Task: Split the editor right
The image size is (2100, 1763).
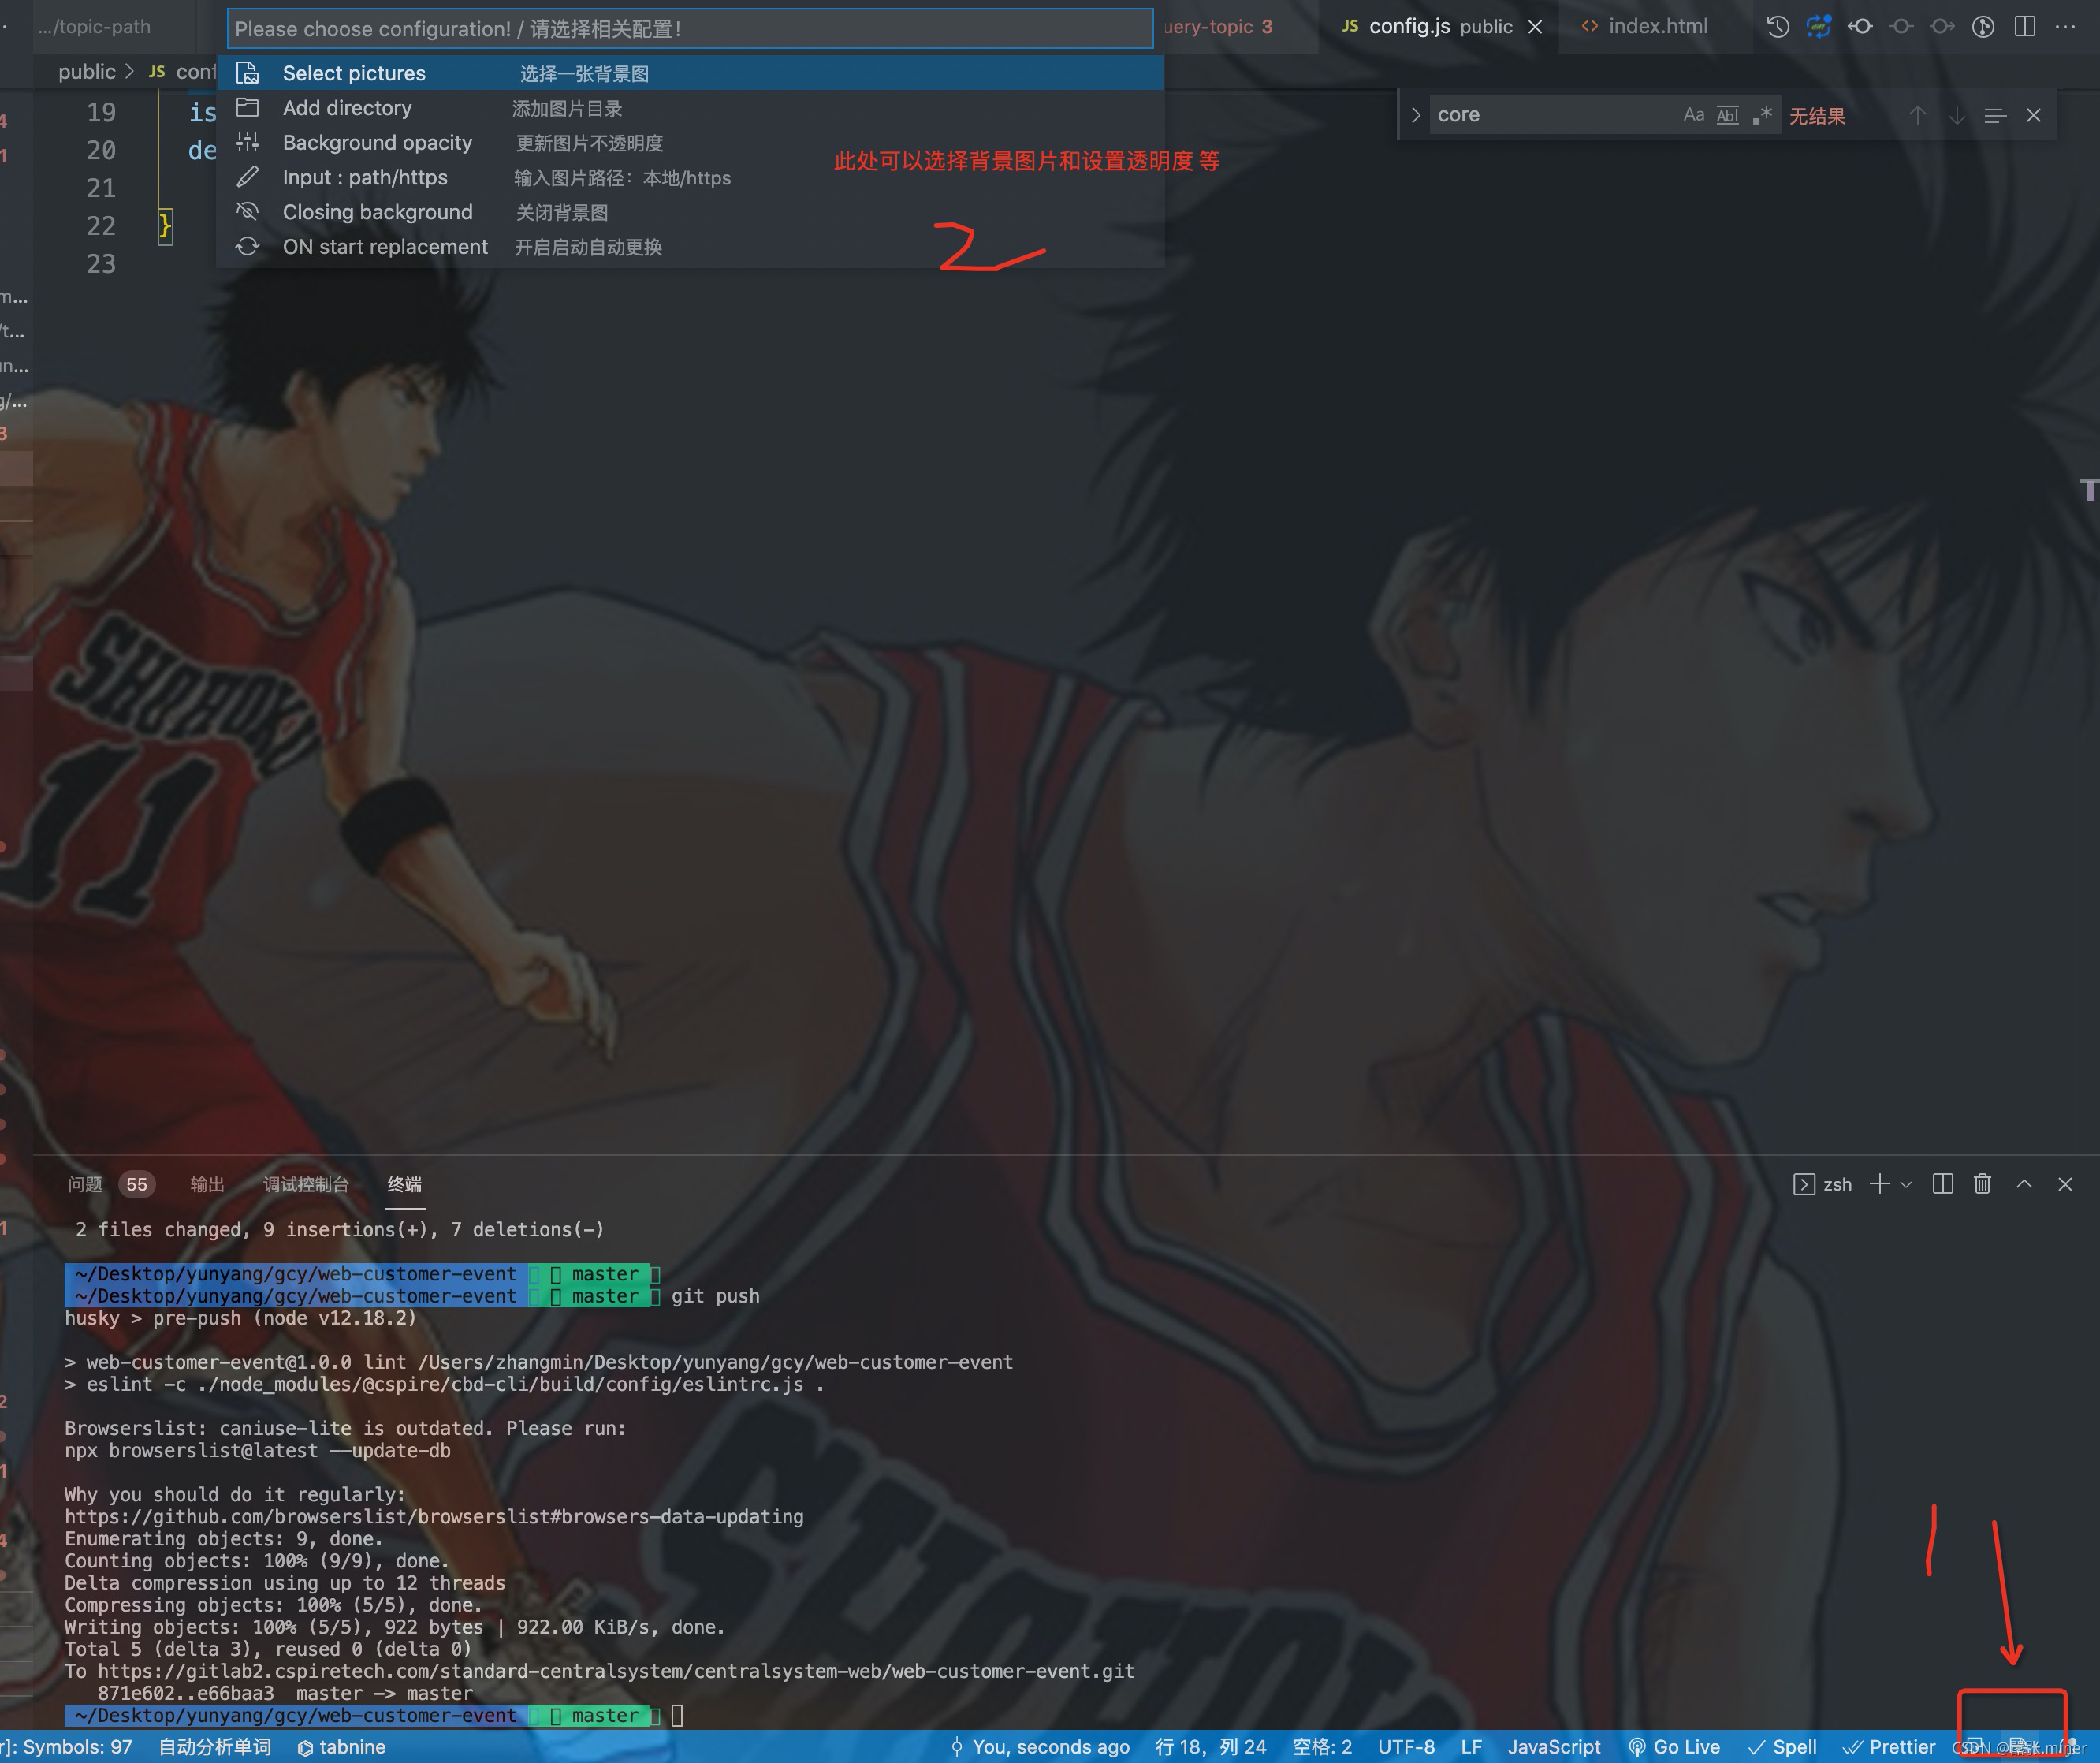Action: [2024, 27]
